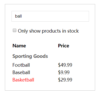Select the Name column header

coord(19,46)
